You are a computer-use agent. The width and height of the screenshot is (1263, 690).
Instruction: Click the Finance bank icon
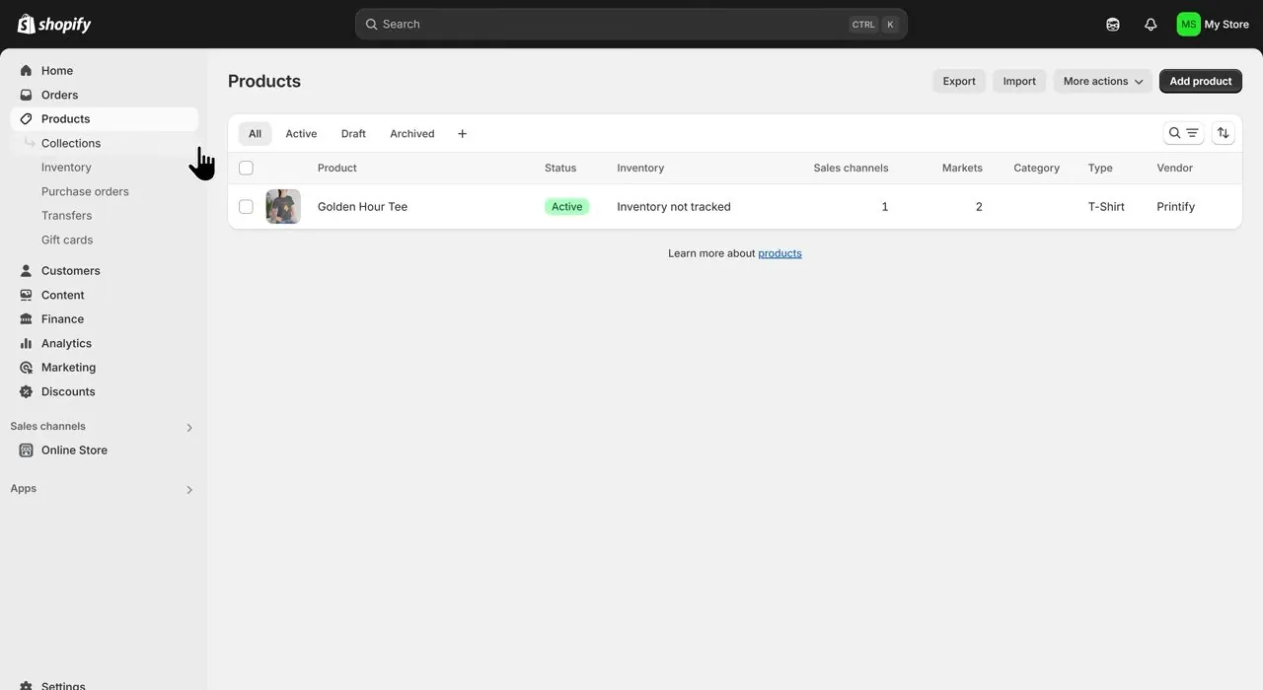click(x=26, y=319)
